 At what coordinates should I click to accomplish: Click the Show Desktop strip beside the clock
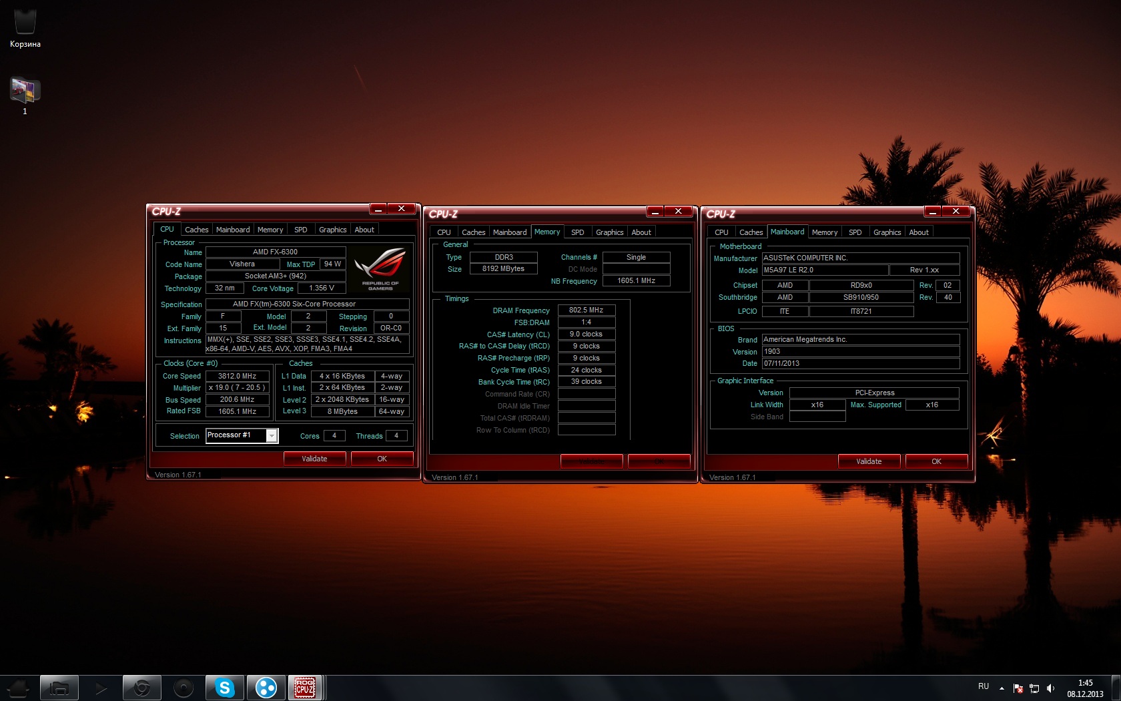pos(1116,688)
